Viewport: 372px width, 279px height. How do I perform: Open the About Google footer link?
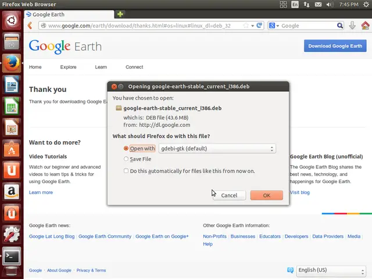click(59, 270)
